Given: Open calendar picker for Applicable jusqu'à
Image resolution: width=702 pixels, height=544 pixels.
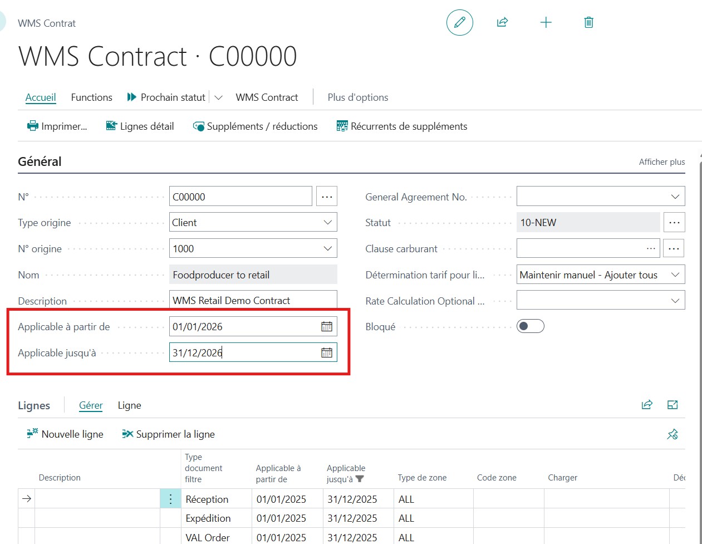Looking at the screenshot, I should [x=327, y=352].
